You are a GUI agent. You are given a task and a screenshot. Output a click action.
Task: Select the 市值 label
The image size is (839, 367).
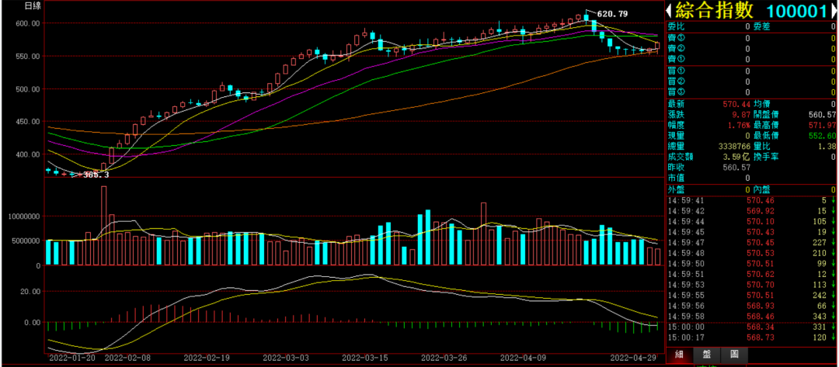coord(675,178)
